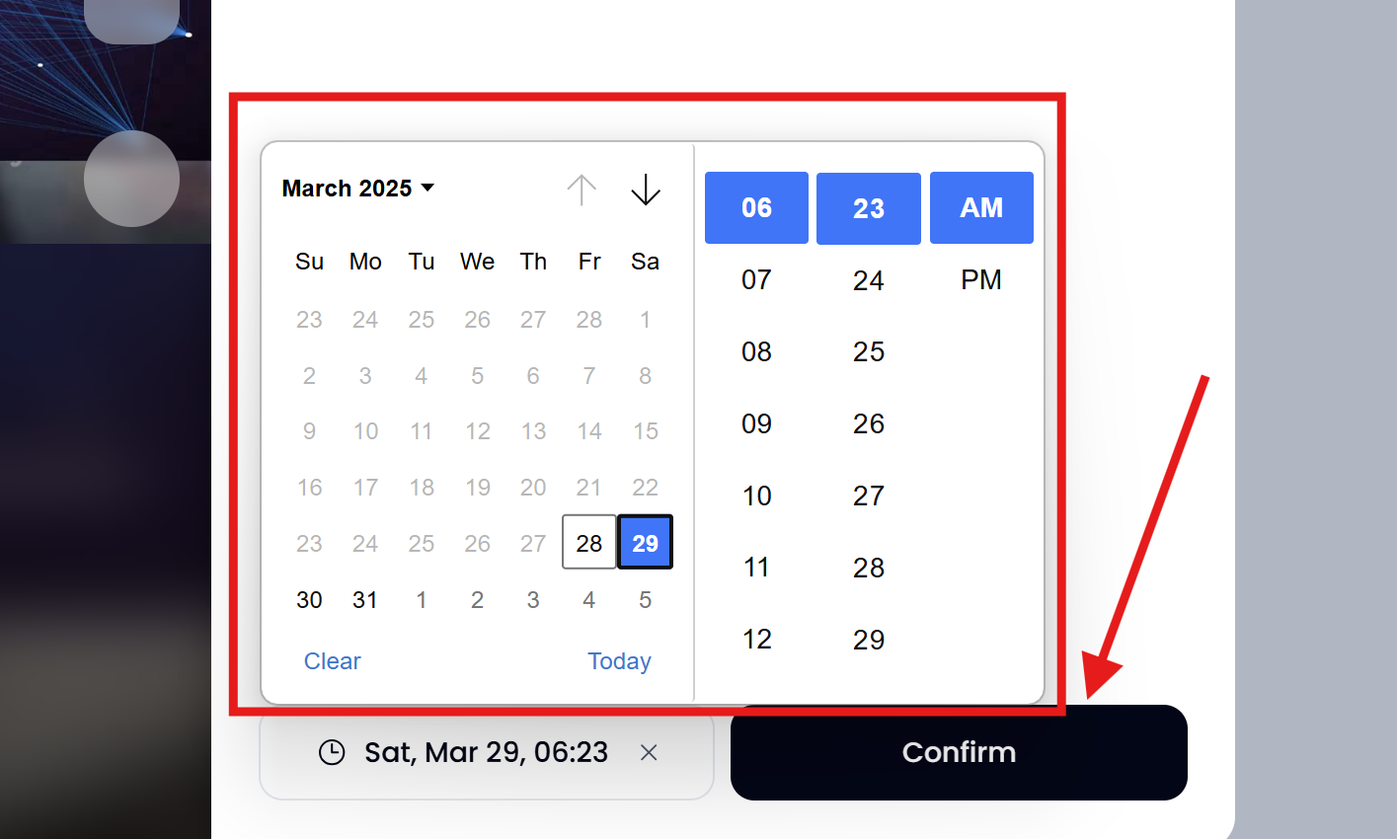
Task: Choose hour 10 in hour column
Action: tap(756, 496)
